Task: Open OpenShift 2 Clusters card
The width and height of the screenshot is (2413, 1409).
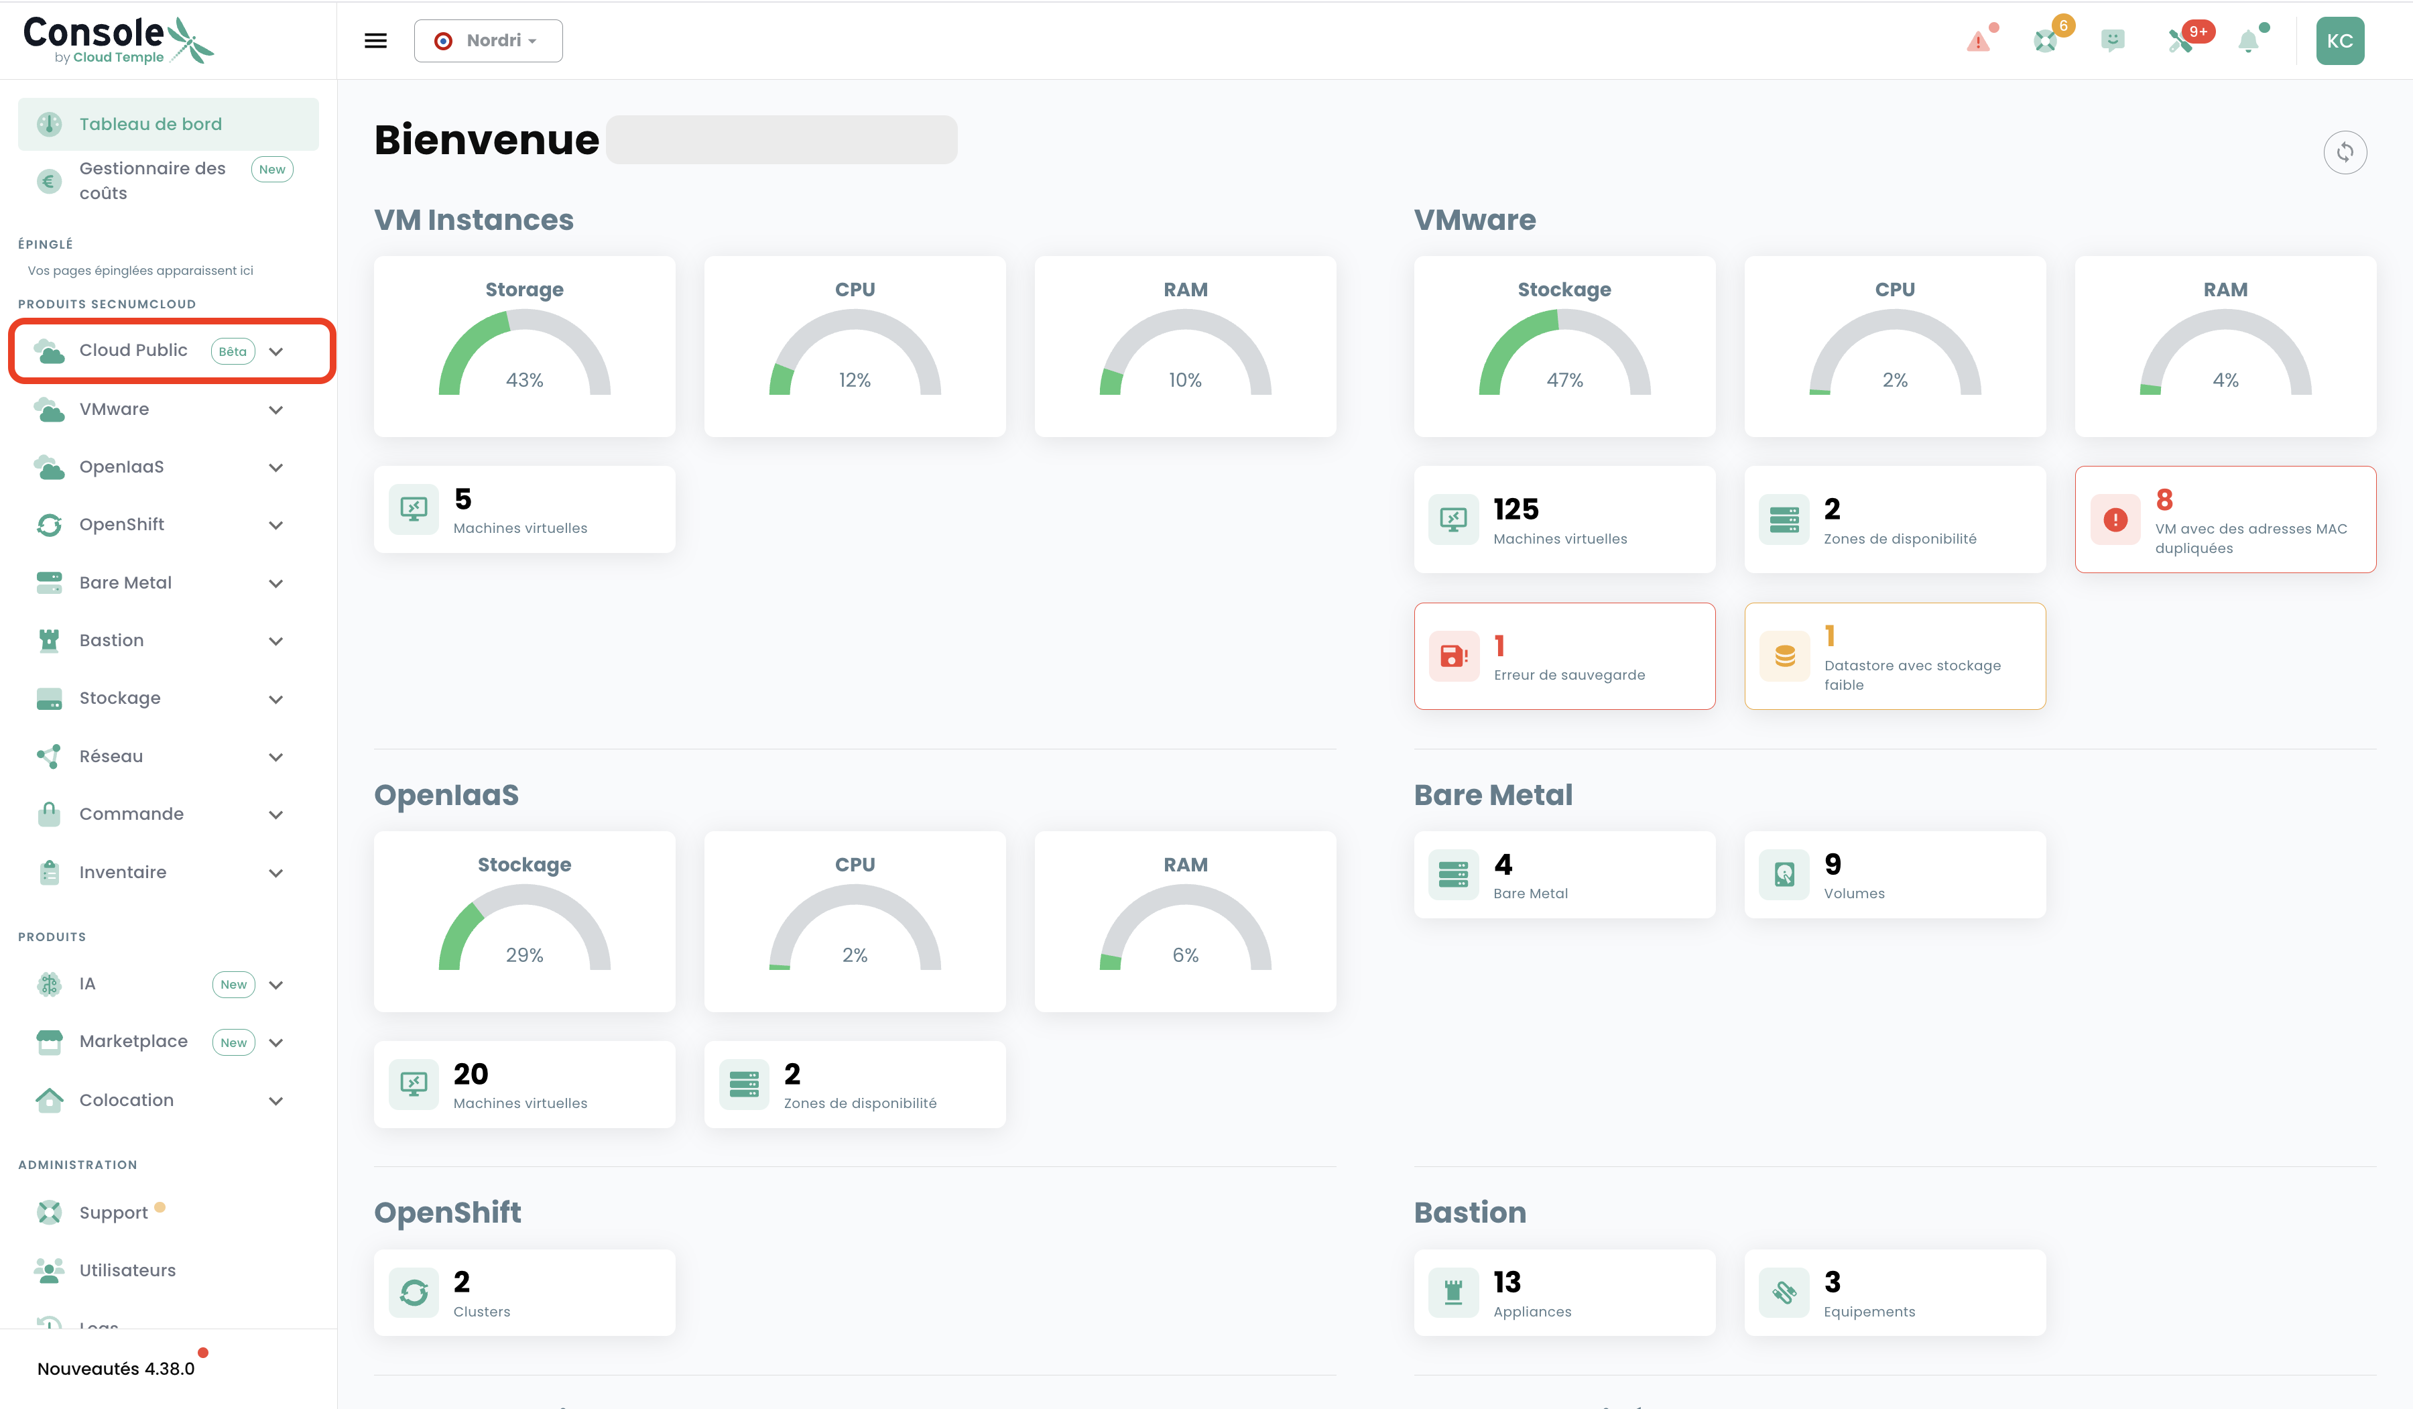Action: pos(525,1292)
